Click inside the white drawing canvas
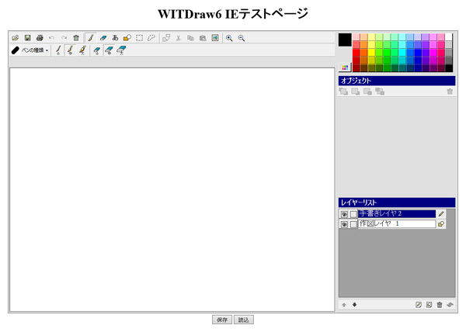Screen dimensions: 466x332 pos(172,189)
